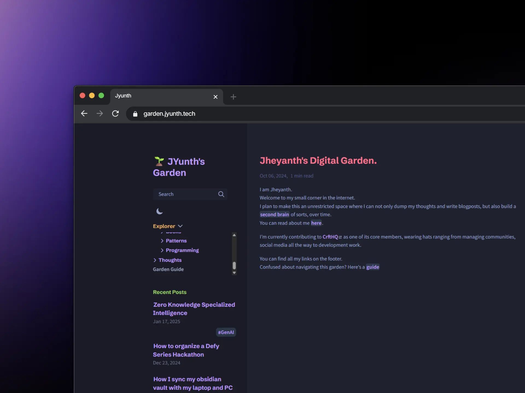Image resolution: width=525 pixels, height=393 pixels.
Task: Reload the page with the refresh icon
Action: [115, 114]
